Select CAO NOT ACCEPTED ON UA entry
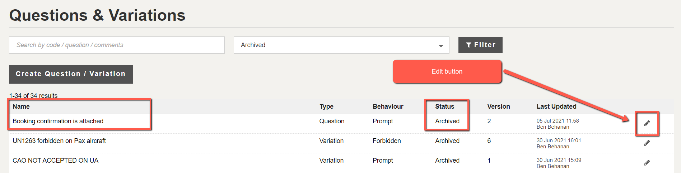 click(x=56, y=160)
